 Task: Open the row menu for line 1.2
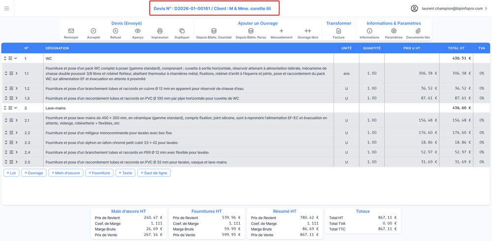coord(11,89)
